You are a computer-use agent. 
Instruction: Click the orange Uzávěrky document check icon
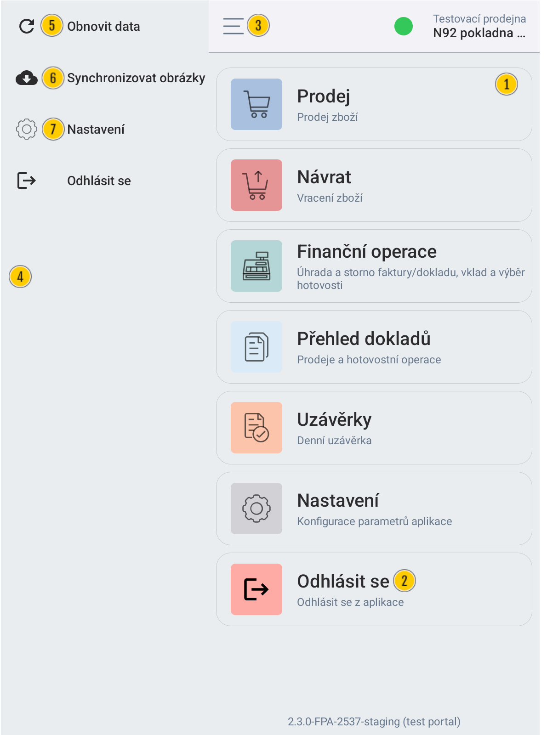pyautogui.click(x=256, y=428)
